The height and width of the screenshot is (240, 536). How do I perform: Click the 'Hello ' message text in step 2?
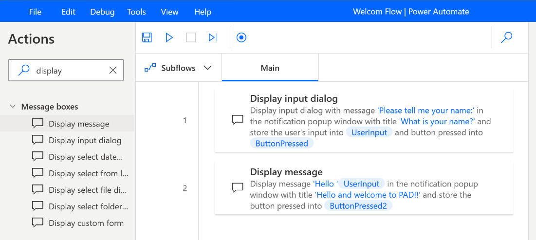325,184
